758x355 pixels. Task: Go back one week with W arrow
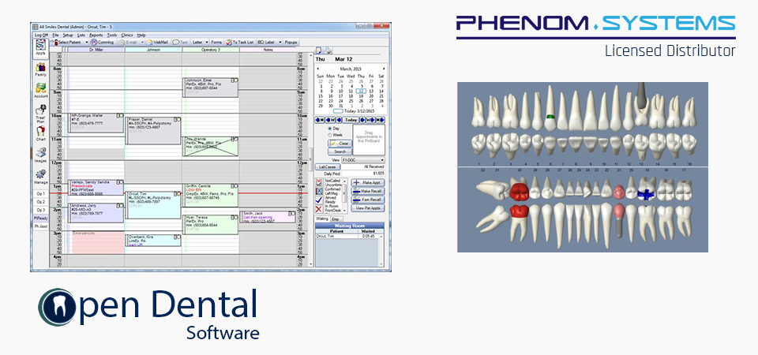pos(330,120)
